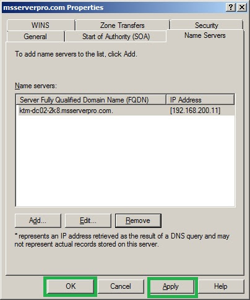Close the msserverpro.com Properties window
Viewport: 250px width, 300px height.
coord(242,7)
